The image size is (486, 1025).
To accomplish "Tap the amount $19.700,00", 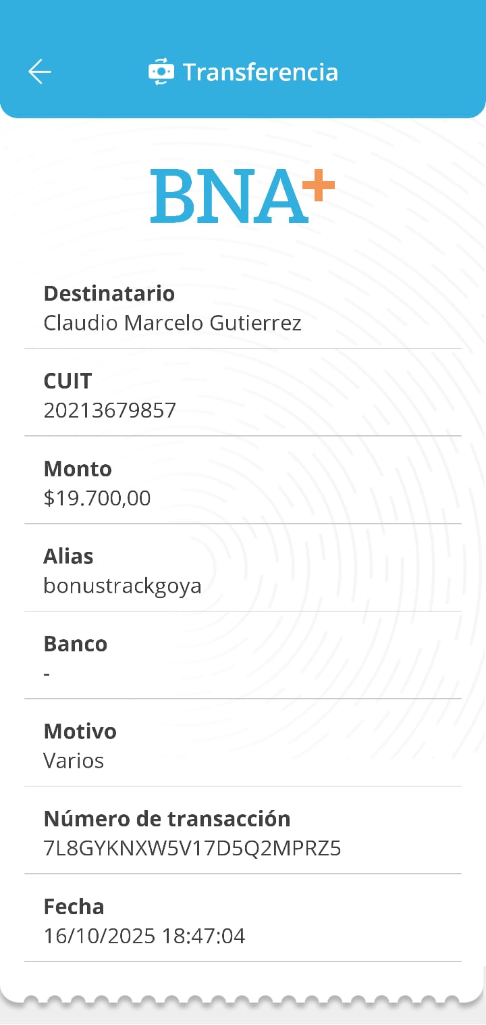I will [97, 498].
